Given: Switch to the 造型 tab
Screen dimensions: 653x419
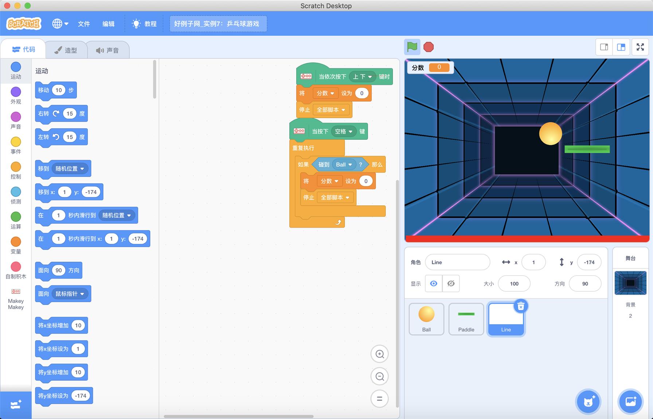Looking at the screenshot, I should [x=66, y=50].
